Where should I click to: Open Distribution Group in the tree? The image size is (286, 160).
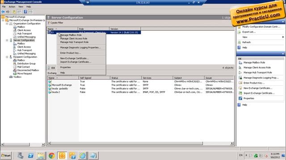[26, 64]
